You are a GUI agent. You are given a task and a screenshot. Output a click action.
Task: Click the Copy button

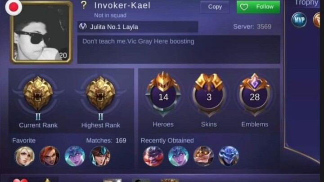point(215,7)
